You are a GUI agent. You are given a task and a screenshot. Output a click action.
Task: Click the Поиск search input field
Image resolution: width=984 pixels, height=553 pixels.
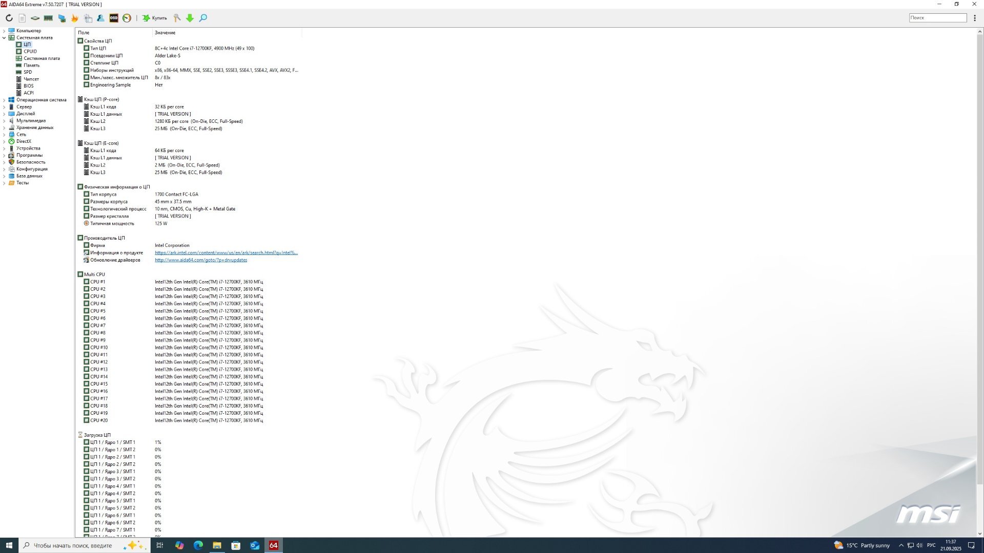[937, 18]
